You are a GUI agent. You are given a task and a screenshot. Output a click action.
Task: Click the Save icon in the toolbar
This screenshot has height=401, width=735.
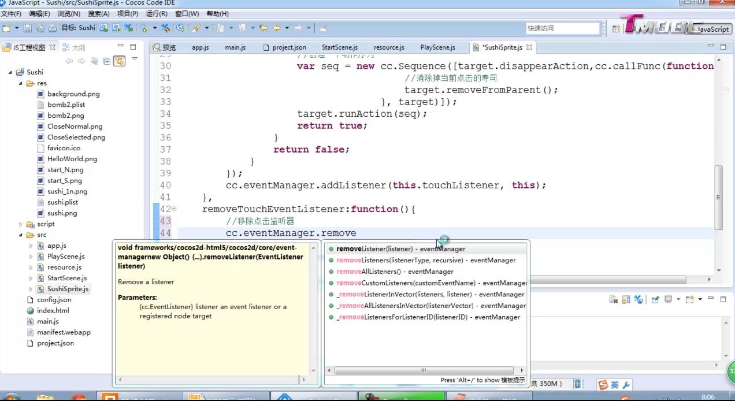(27, 28)
